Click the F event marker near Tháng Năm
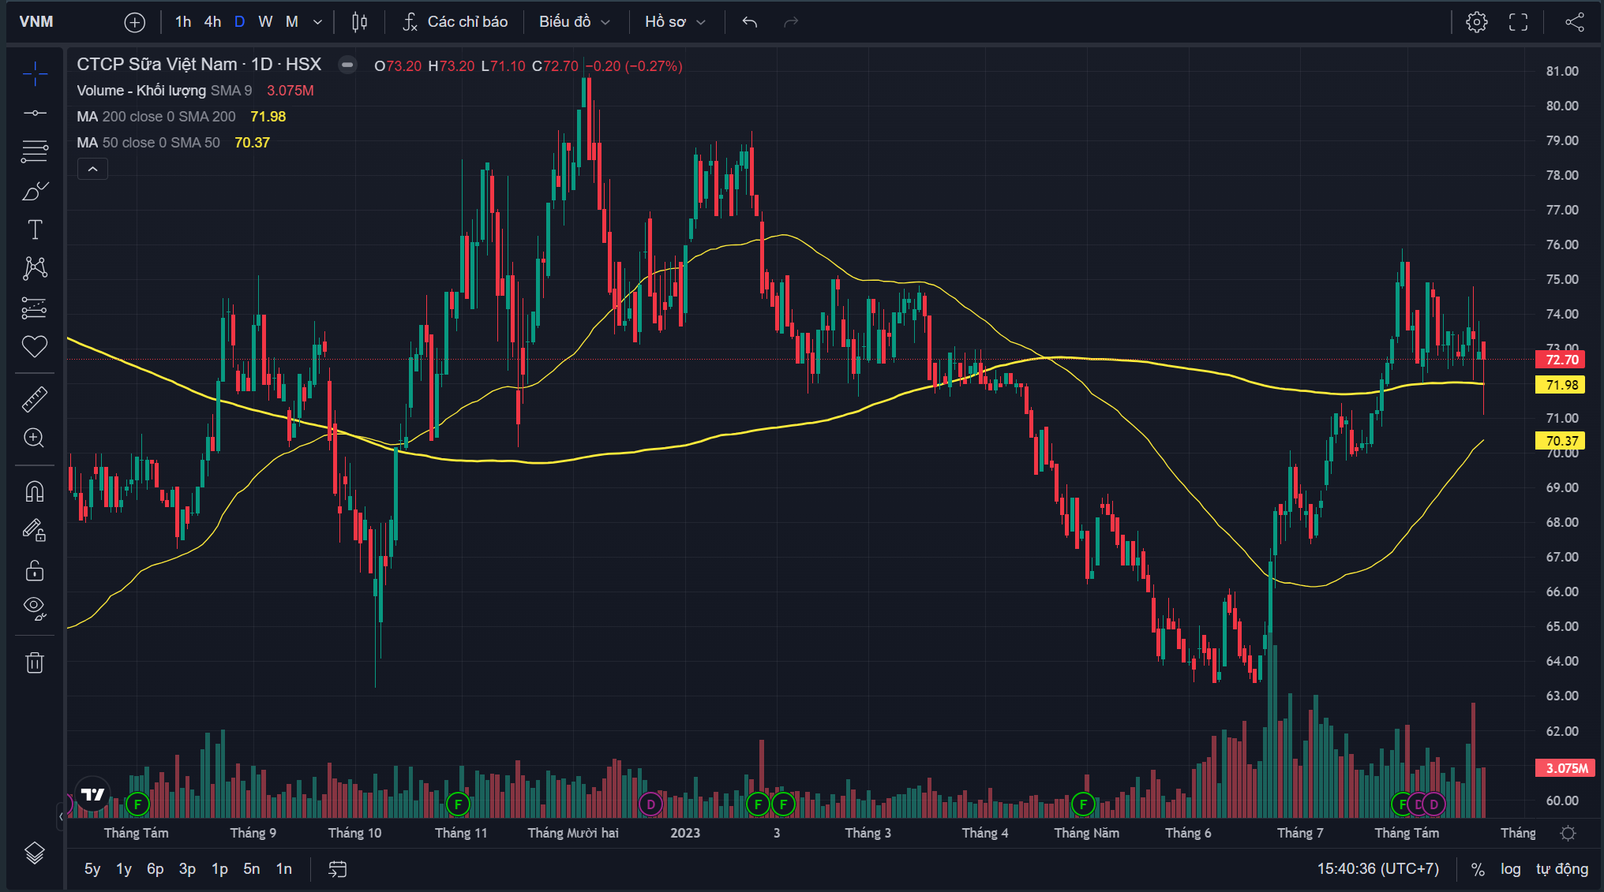 (x=1083, y=804)
